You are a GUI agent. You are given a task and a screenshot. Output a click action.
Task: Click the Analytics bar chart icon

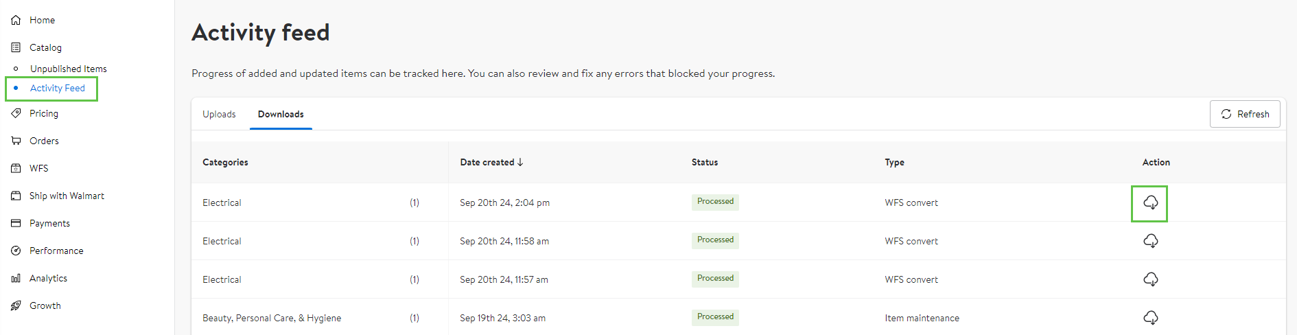pyautogui.click(x=16, y=278)
